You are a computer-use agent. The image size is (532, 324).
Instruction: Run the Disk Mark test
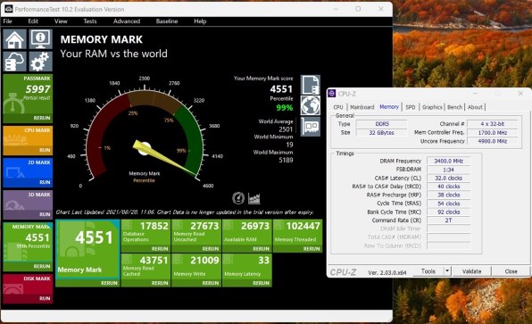coord(45,298)
